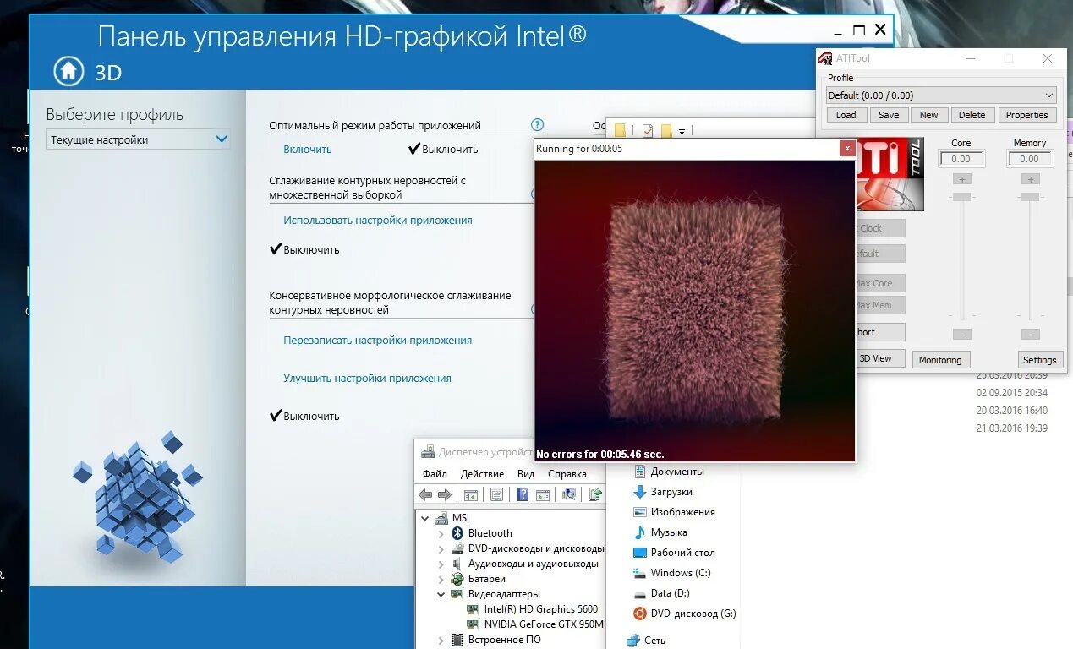1073x649 pixels.
Task: Open Справка menu in Device Manager
Action: (x=567, y=474)
